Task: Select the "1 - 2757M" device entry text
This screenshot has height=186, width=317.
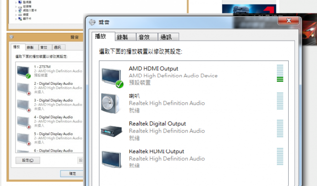Action: coord(42,67)
